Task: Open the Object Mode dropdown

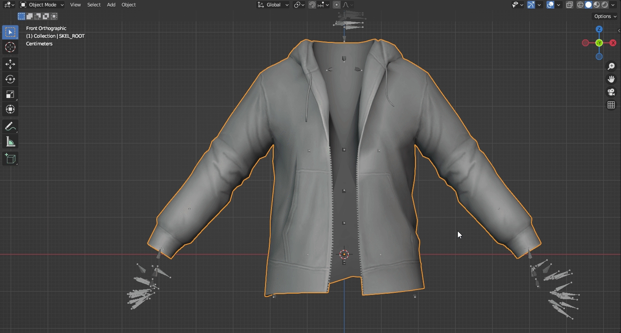Action: point(42,5)
